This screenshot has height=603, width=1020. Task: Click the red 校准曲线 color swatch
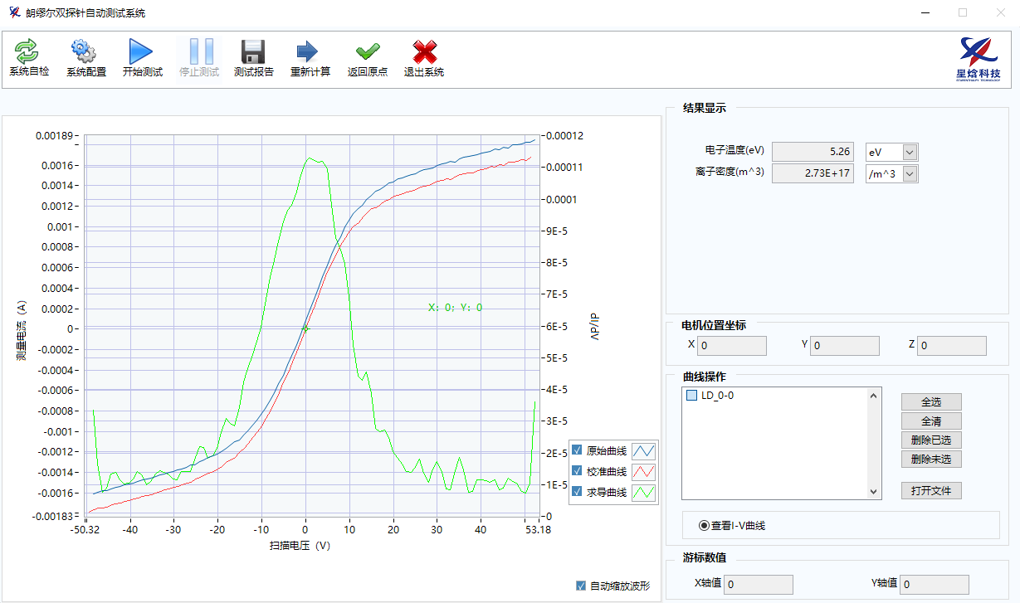[643, 472]
